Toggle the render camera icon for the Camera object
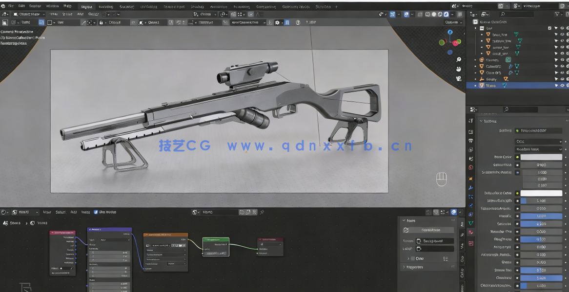The width and height of the screenshot is (569, 292). click(x=568, y=59)
